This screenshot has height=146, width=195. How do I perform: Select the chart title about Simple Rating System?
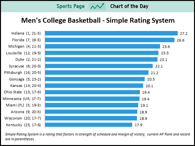click(97, 20)
